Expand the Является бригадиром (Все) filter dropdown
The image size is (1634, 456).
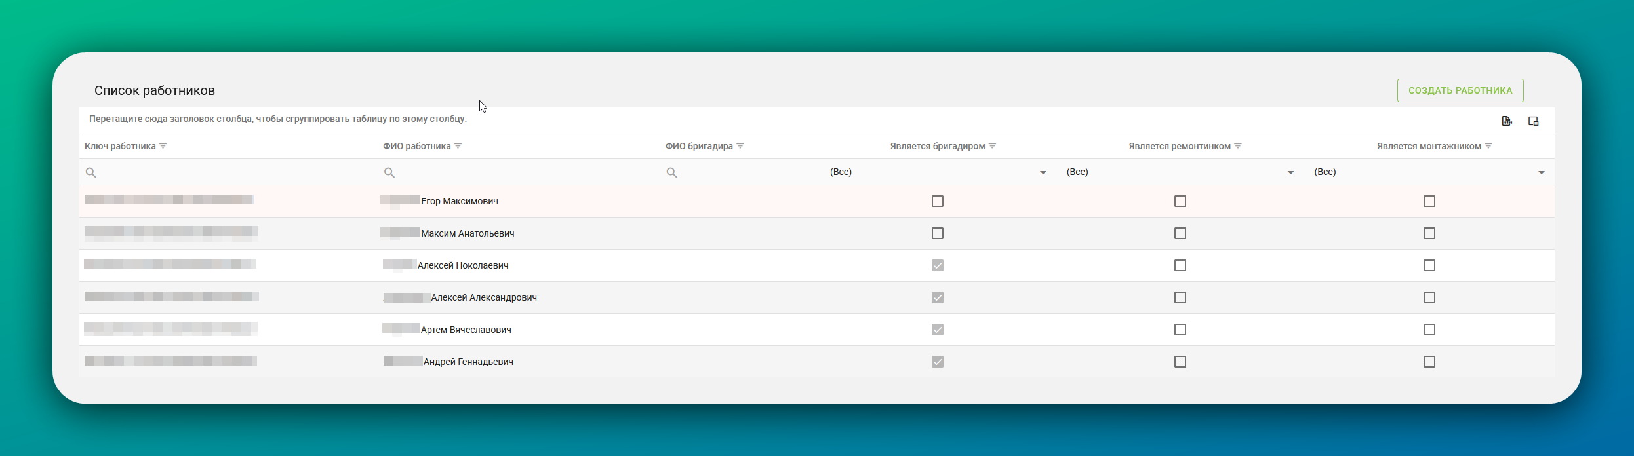tap(1043, 172)
